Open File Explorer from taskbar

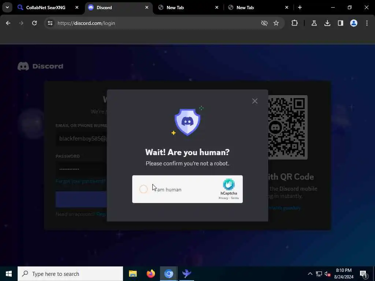pos(133,274)
